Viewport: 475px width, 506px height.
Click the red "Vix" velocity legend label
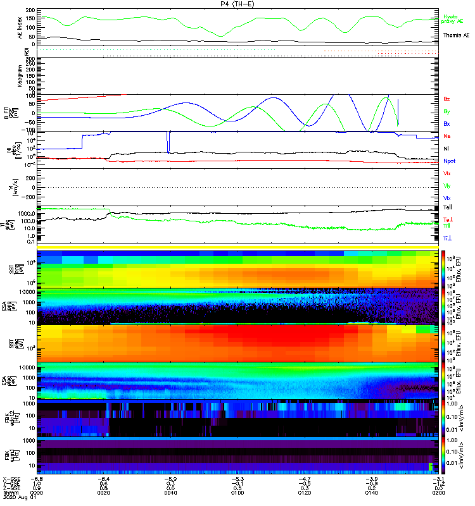(x=447, y=173)
